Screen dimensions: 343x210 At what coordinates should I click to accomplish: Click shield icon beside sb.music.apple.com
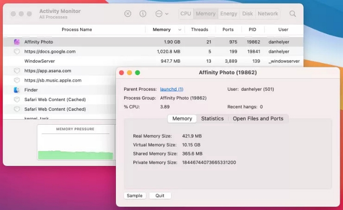tap(17, 80)
